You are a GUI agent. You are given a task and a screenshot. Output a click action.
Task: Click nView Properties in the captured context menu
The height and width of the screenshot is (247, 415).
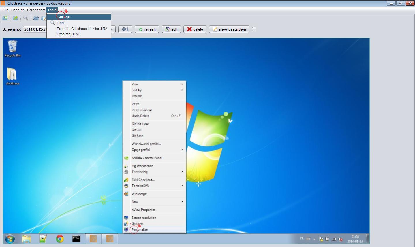(x=154, y=210)
